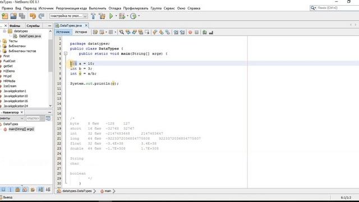The height and width of the screenshot is (202, 359).
Task: Open the Правка menu
Action: pyautogui.click(x=7, y=8)
